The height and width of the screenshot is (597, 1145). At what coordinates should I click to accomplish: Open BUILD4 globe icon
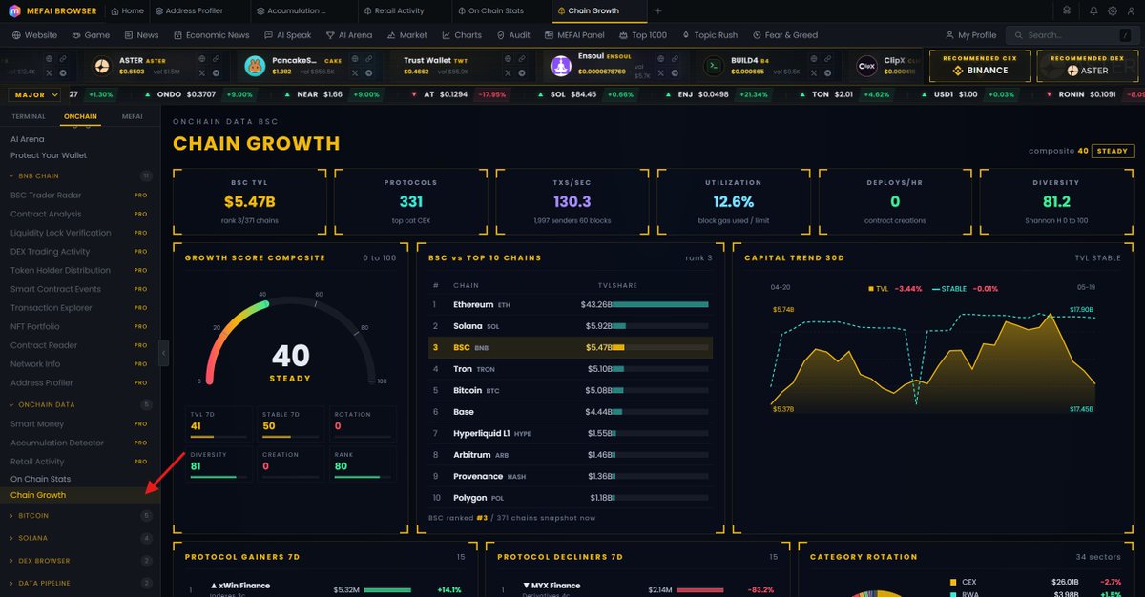coord(814,59)
